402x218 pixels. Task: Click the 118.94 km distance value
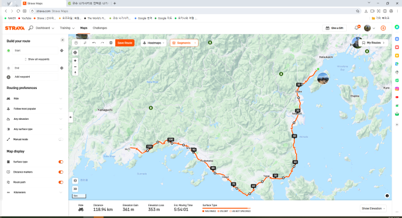click(103, 209)
